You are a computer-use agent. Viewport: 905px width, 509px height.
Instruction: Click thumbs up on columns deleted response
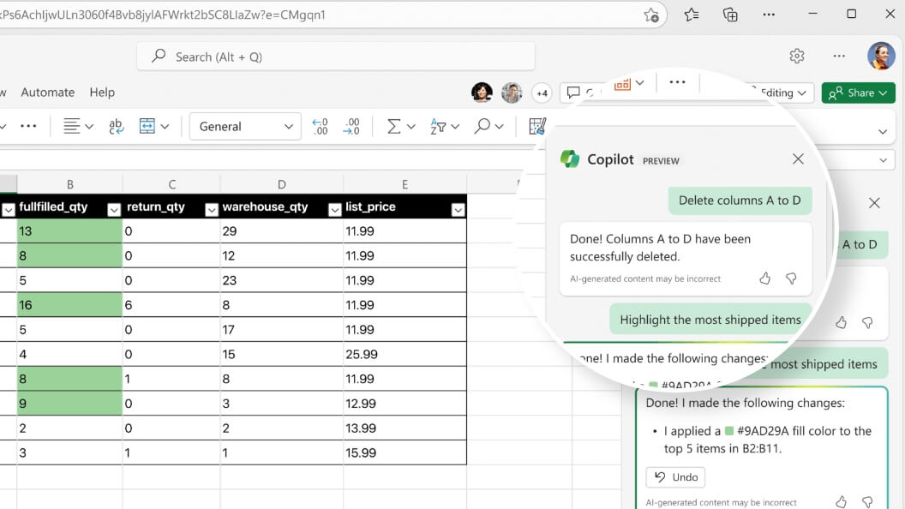tap(765, 278)
